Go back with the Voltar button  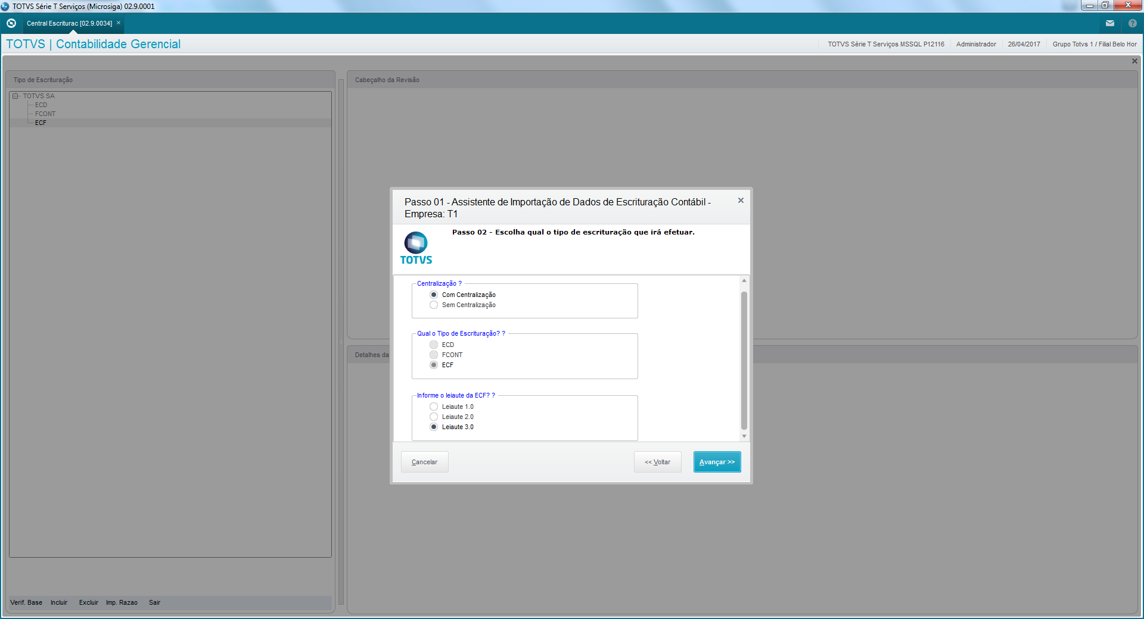pyautogui.click(x=657, y=462)
